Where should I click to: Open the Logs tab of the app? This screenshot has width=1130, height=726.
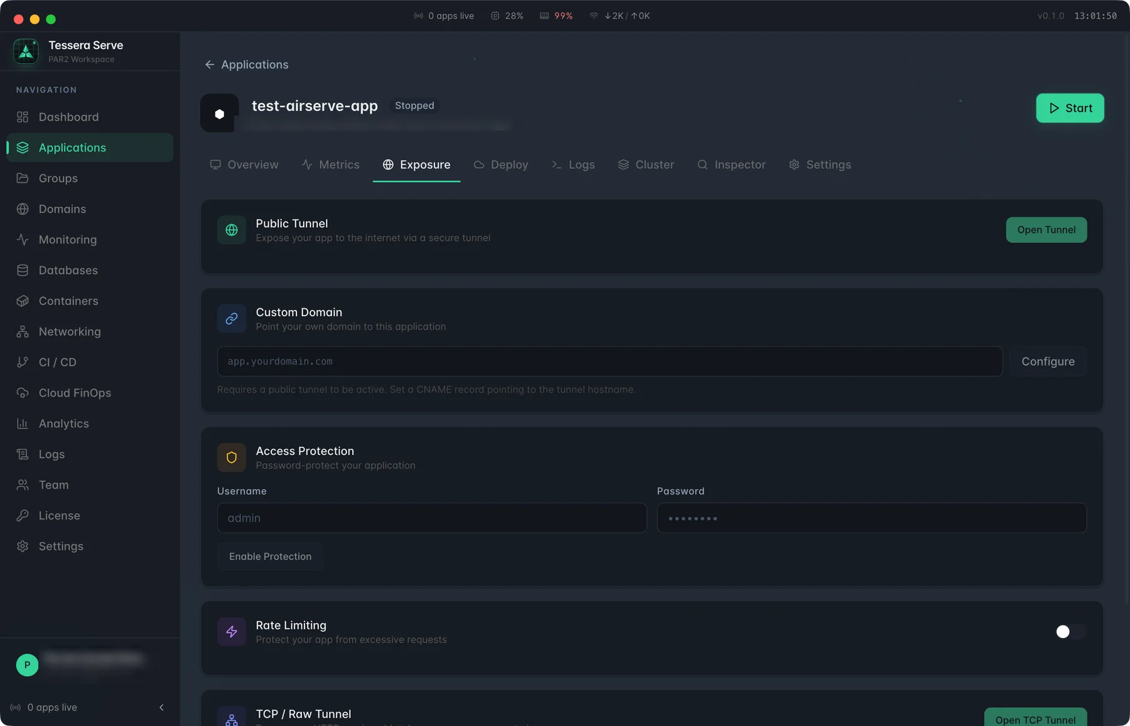point(573,165)
